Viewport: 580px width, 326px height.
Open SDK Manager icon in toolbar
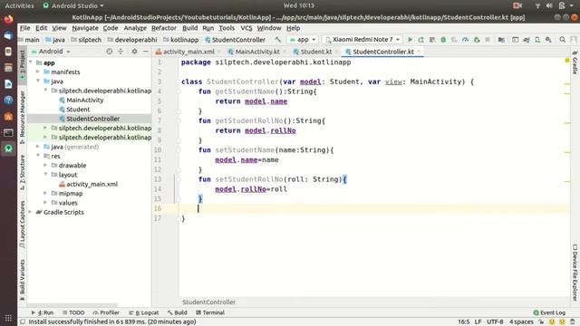tap(548, 40)
